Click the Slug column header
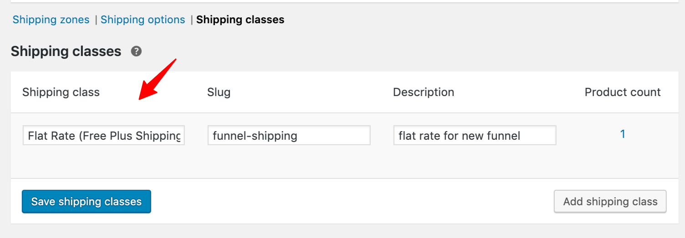This screenshot has width=685, height=238. 219,92
